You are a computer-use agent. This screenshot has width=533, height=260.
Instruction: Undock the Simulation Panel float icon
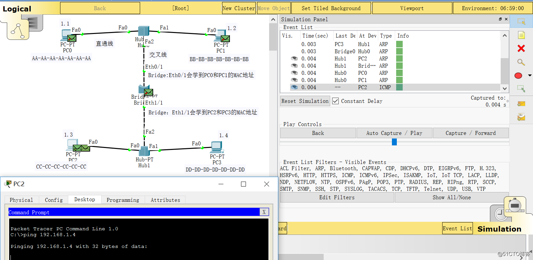coord(500,19)
